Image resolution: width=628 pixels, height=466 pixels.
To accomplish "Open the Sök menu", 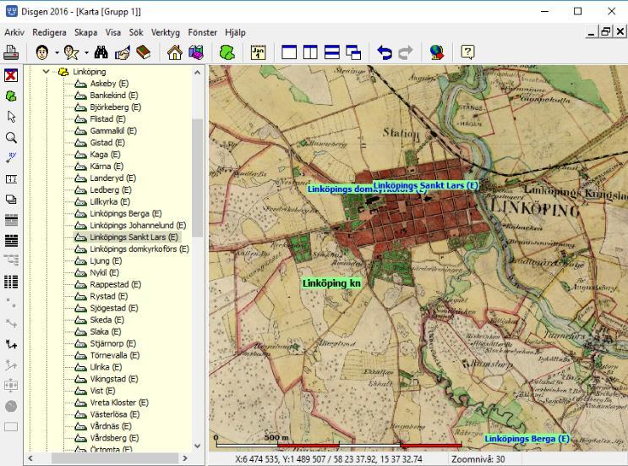I will click(x=136, y=32).
